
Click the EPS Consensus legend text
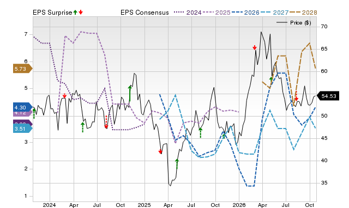pos(145,13)
